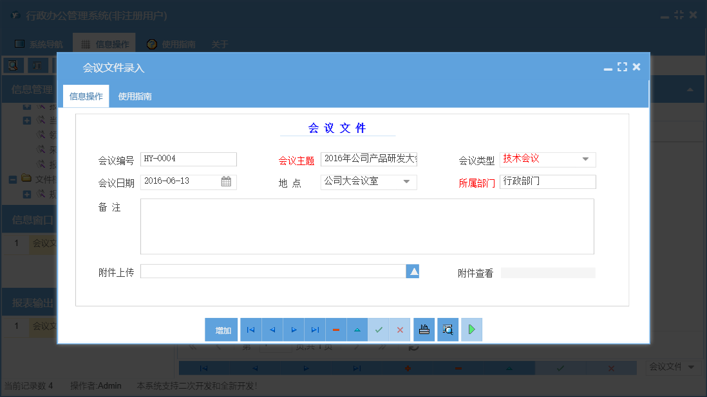Open the 关于 menu item
Image resolution: width=707 pixels, height=397 pixels.
[x=220, y=44]
